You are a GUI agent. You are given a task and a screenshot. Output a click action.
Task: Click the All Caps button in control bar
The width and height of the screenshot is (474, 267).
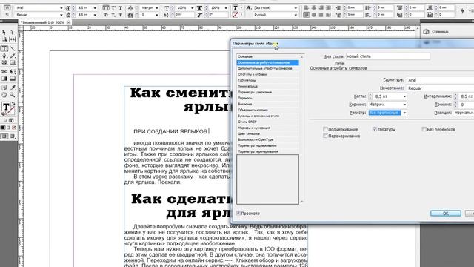coord(106,8)
